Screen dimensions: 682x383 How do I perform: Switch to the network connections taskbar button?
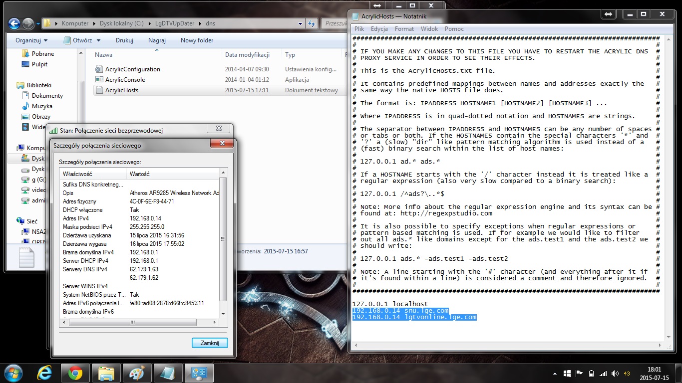(199, 373)
